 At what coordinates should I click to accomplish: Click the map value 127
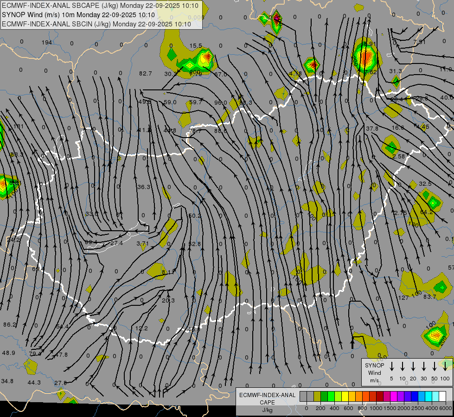(x=403, y=298)
